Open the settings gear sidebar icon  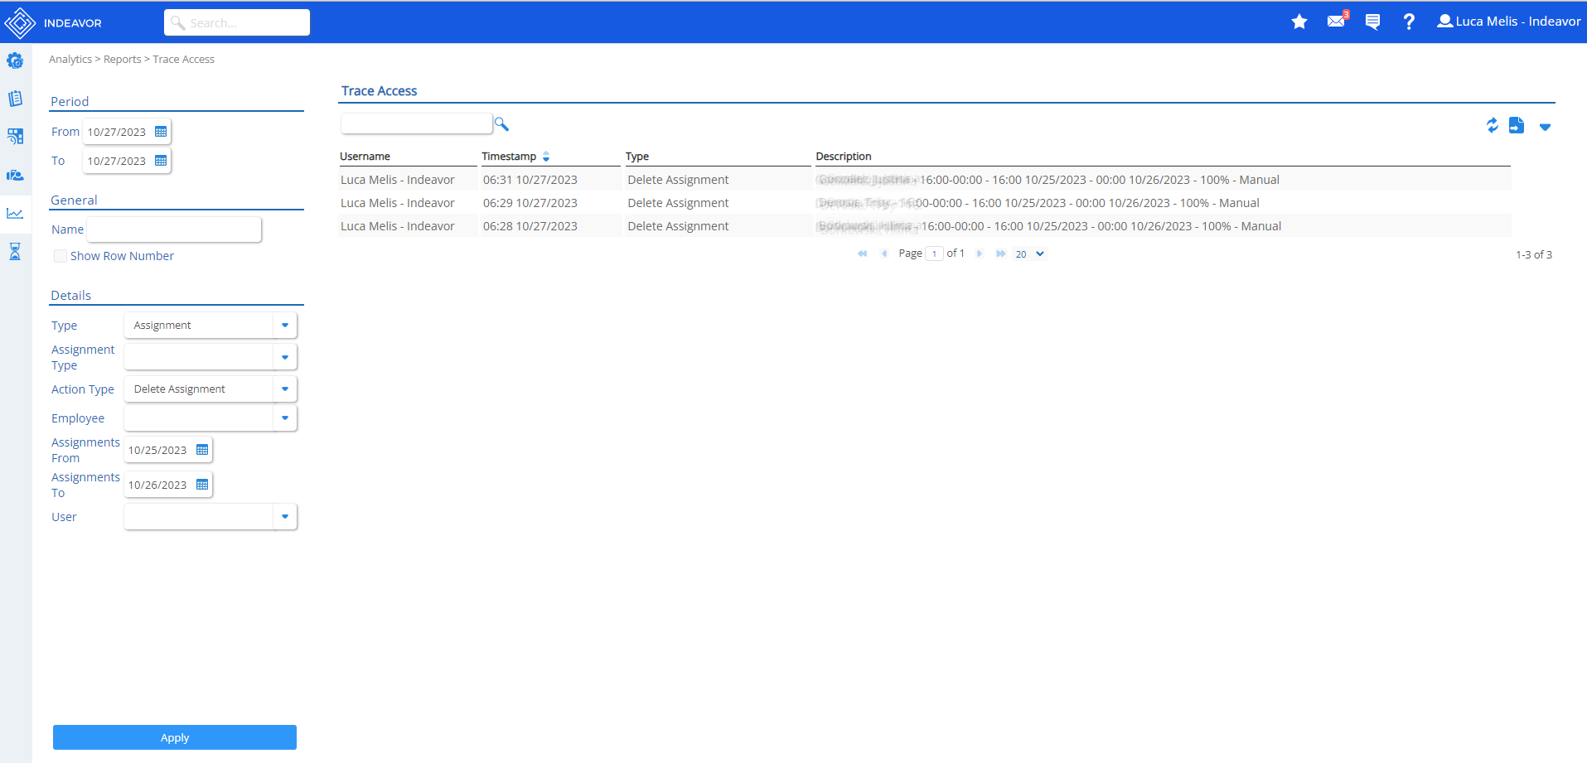click(15, 60)
